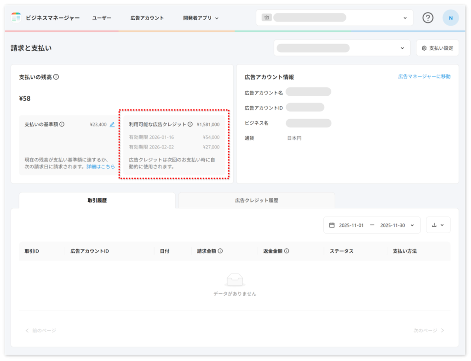Click the user avatar N icon
471x361 pixels.
[450, 18]
